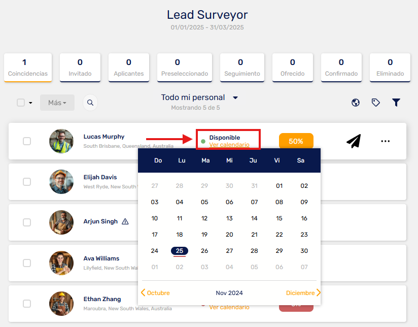
Task: Switch to the Preseleccionado tab
Action: (x=185, y=68)
